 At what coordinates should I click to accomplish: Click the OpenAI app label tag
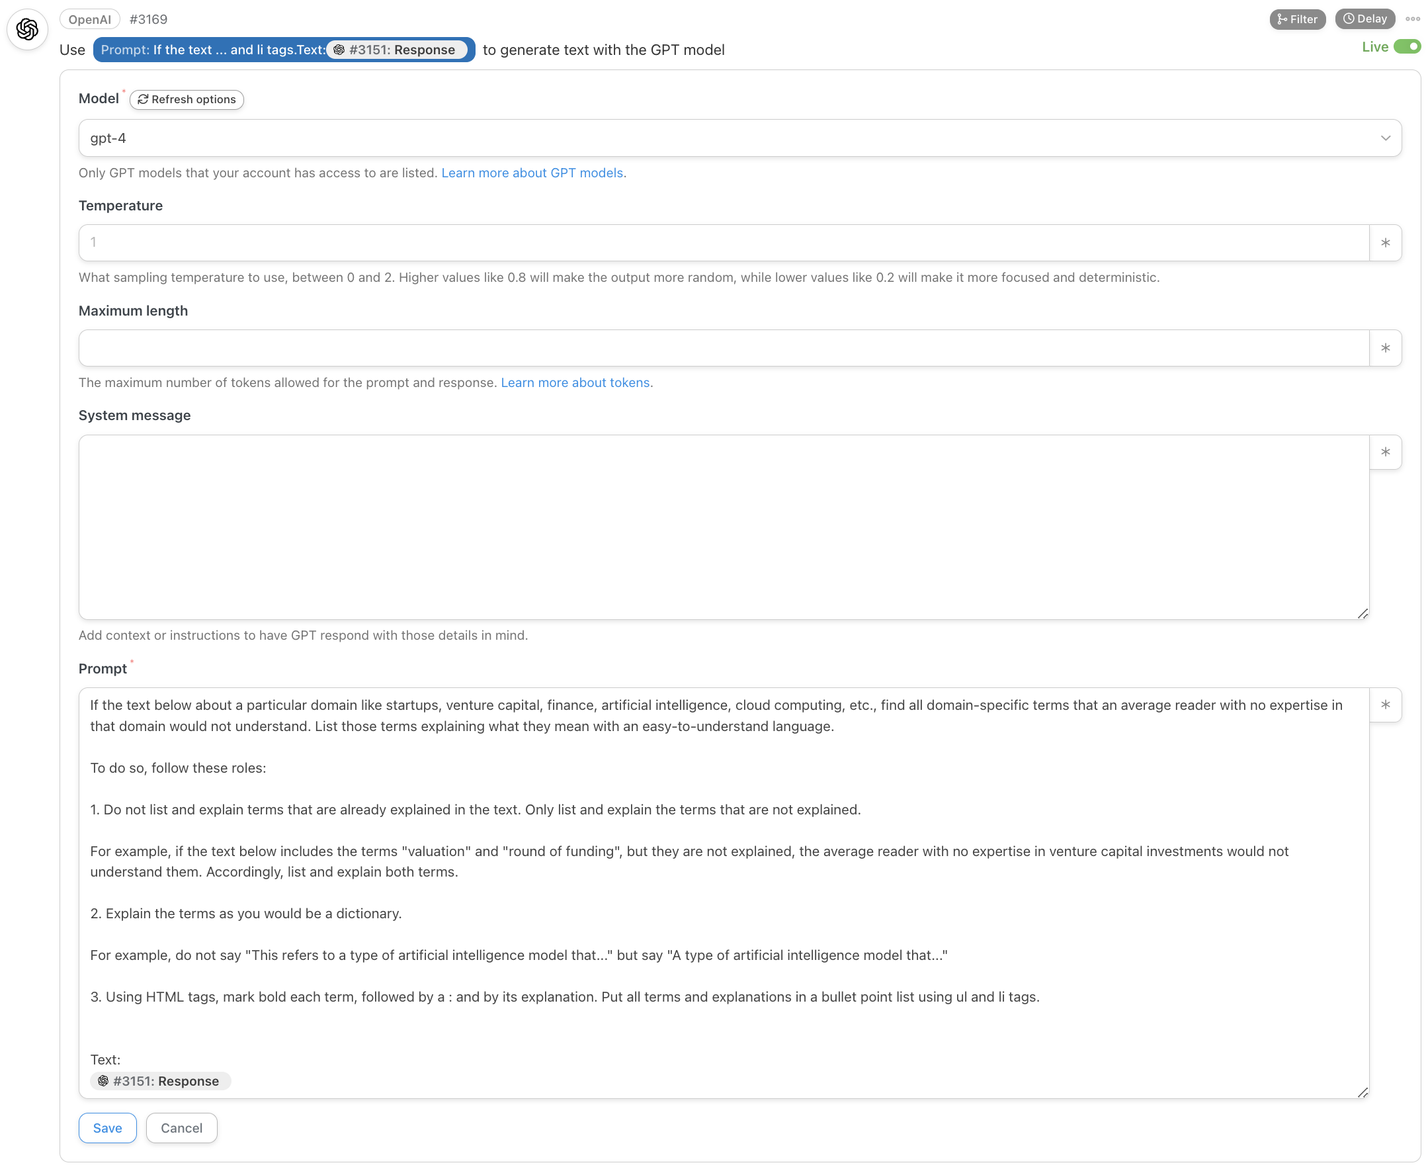click(89, 19)
